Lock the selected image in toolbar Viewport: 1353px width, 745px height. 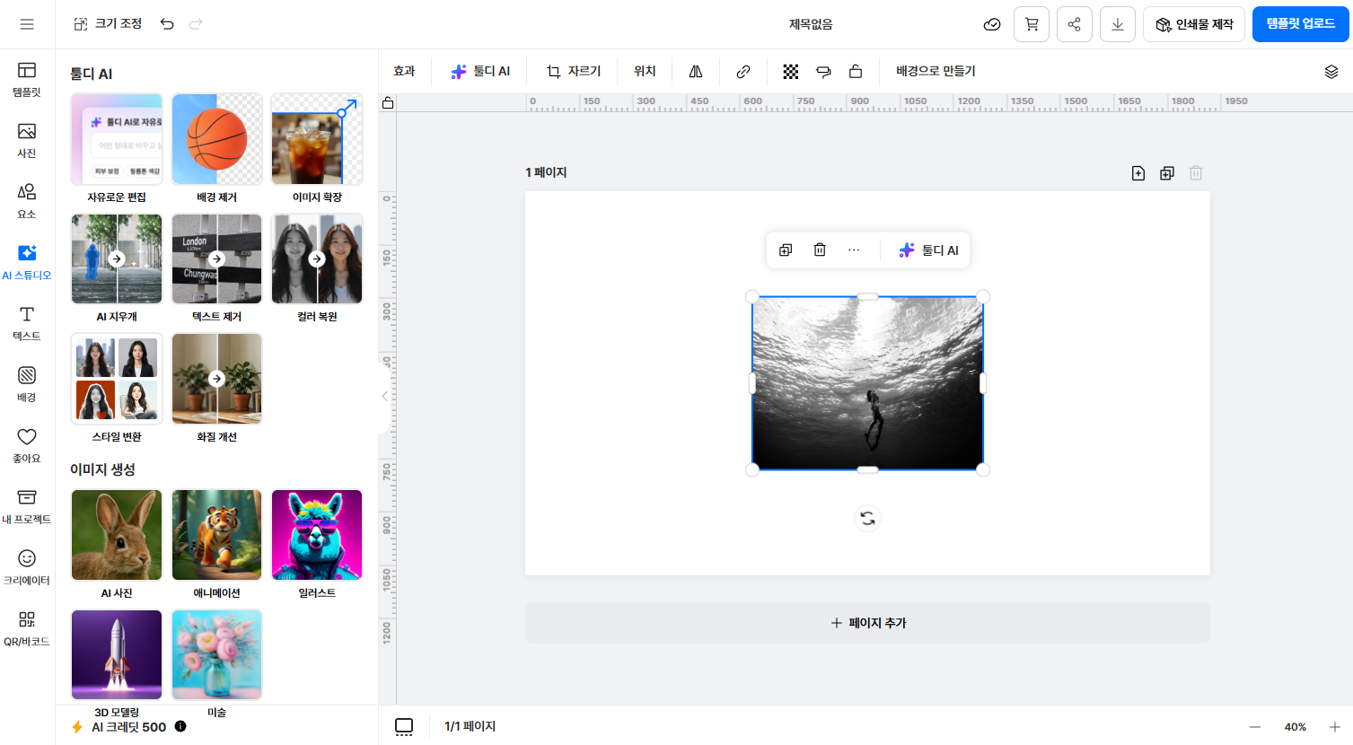coord(856,72)
